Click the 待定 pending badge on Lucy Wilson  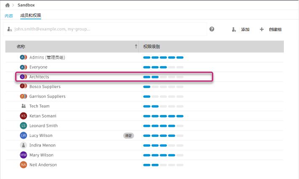[x=129, y=136]
